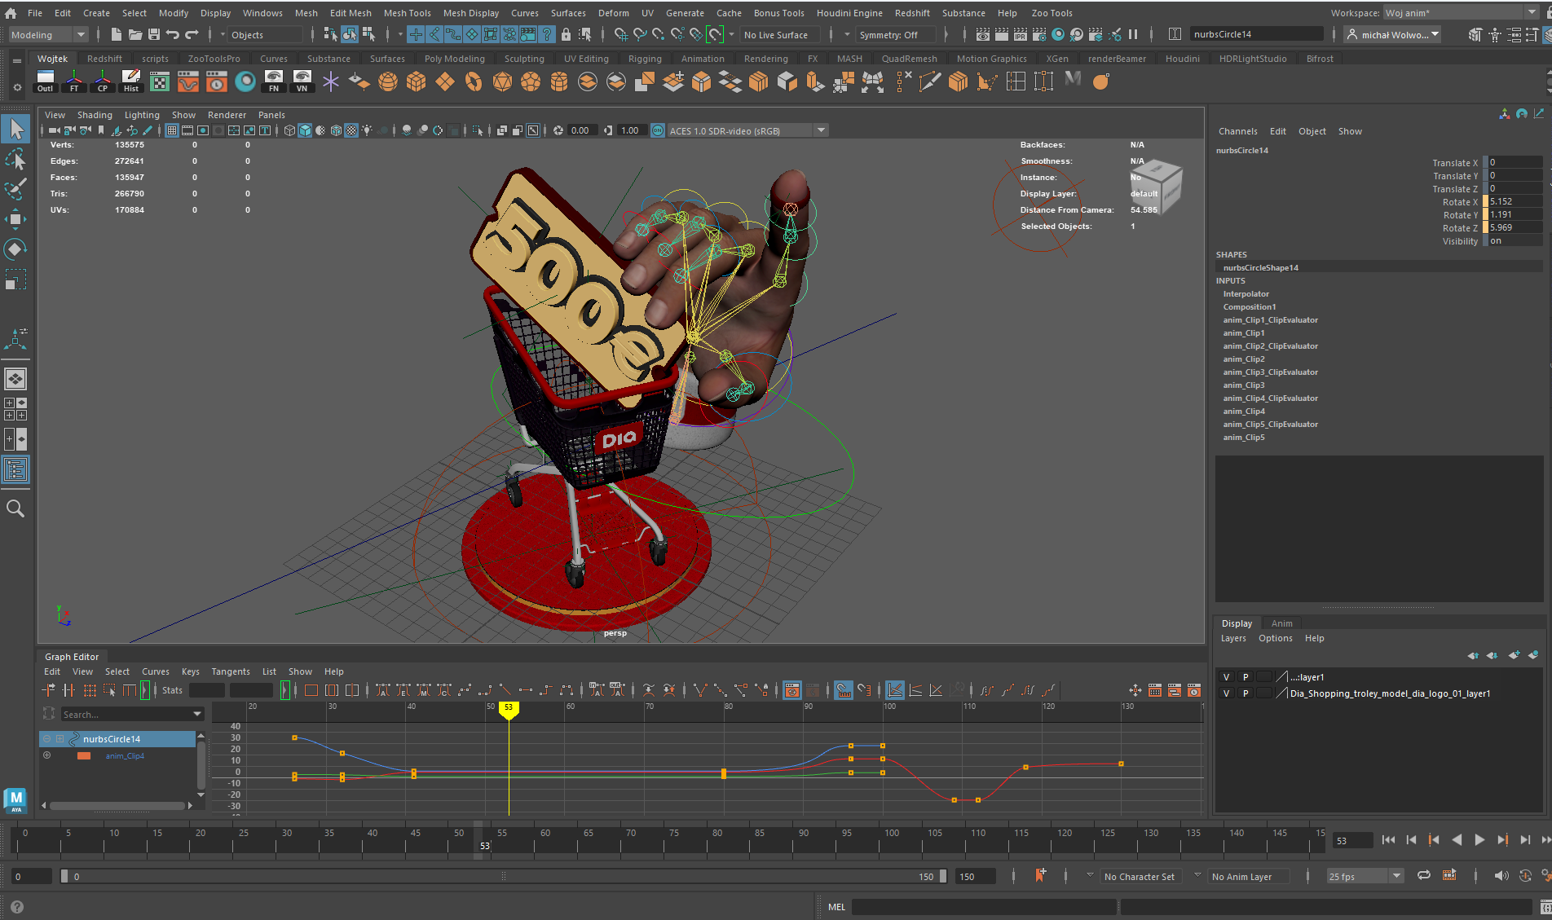Click the Redo arrow in the status line

click(x=192, y=34)
